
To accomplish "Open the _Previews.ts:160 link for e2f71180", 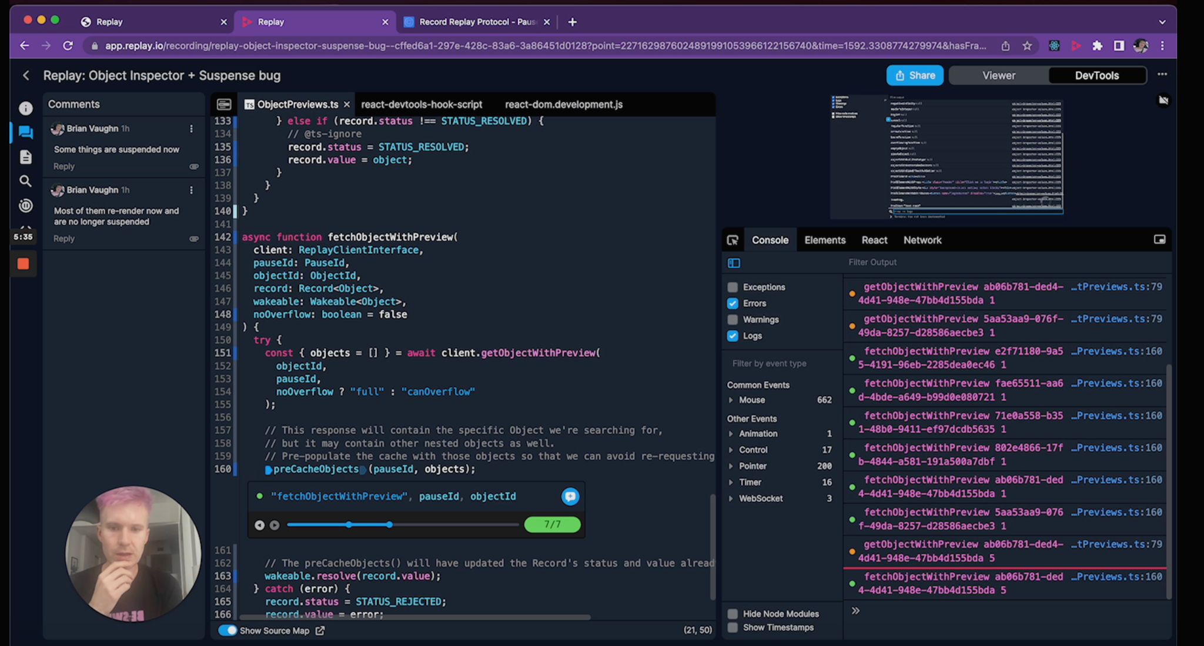I will tap(1116, 351).
